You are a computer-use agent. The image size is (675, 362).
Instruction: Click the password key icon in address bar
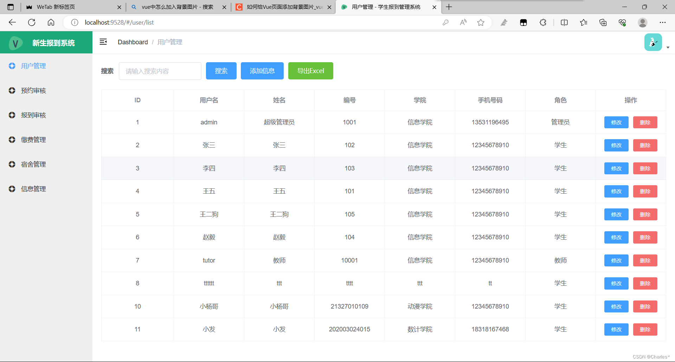pyautogui.click(x=445, y=22)
